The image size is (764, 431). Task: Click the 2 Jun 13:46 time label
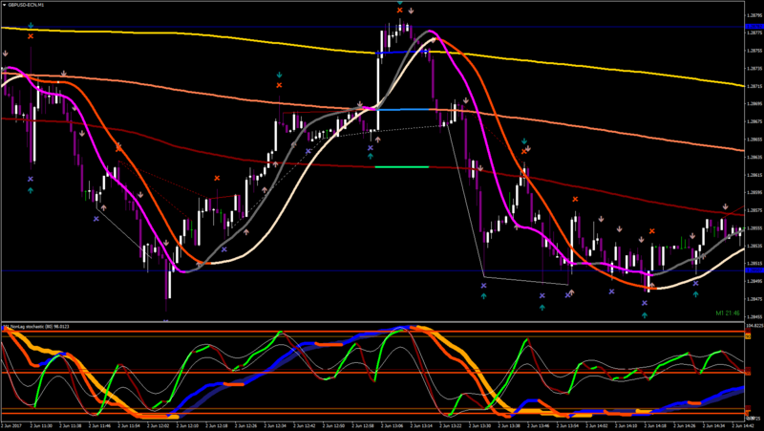pyautogui.click(x=537, y=425)
